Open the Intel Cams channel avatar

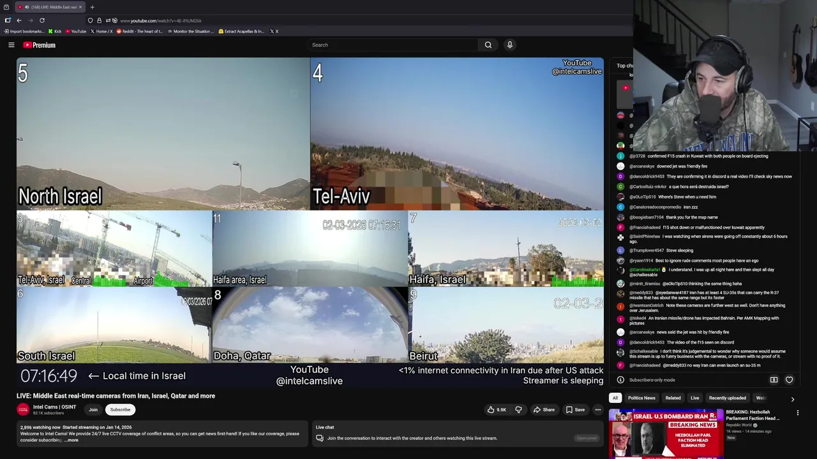click(23, 409)
